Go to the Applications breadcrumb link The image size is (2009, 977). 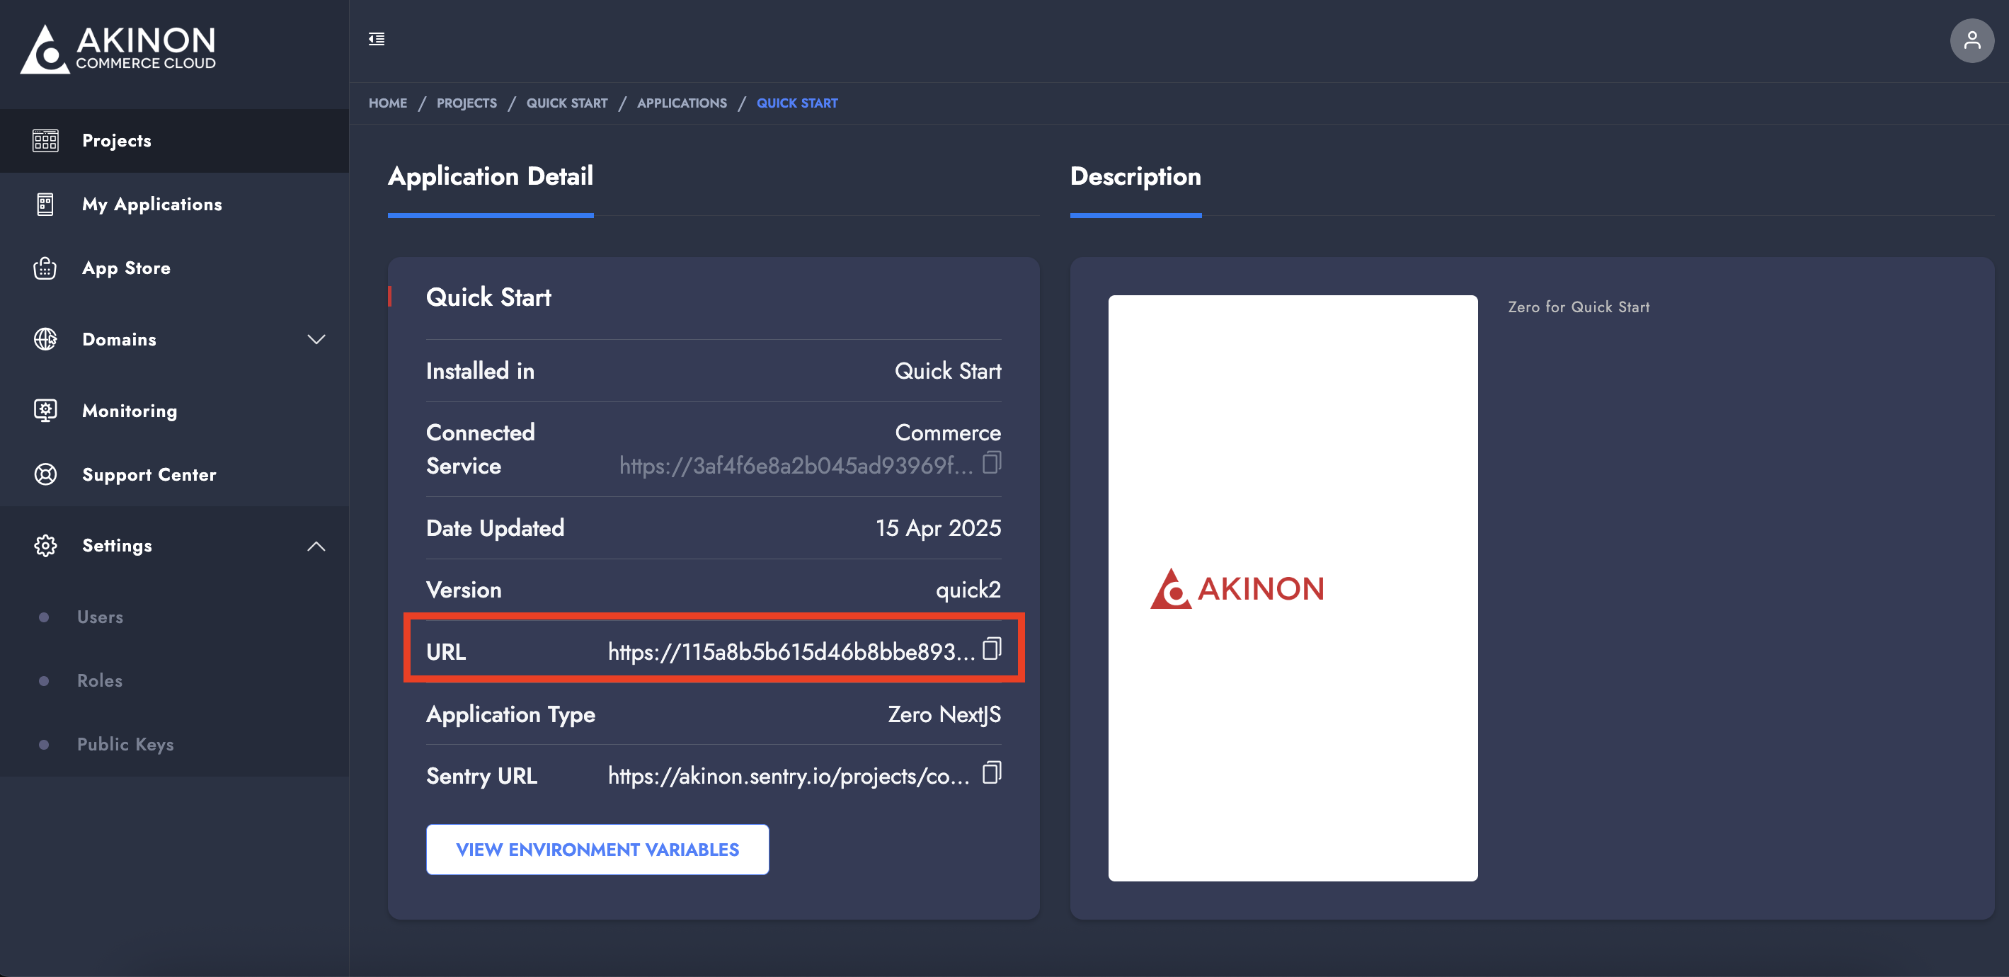pyautogui.click(x=682, y=103)
